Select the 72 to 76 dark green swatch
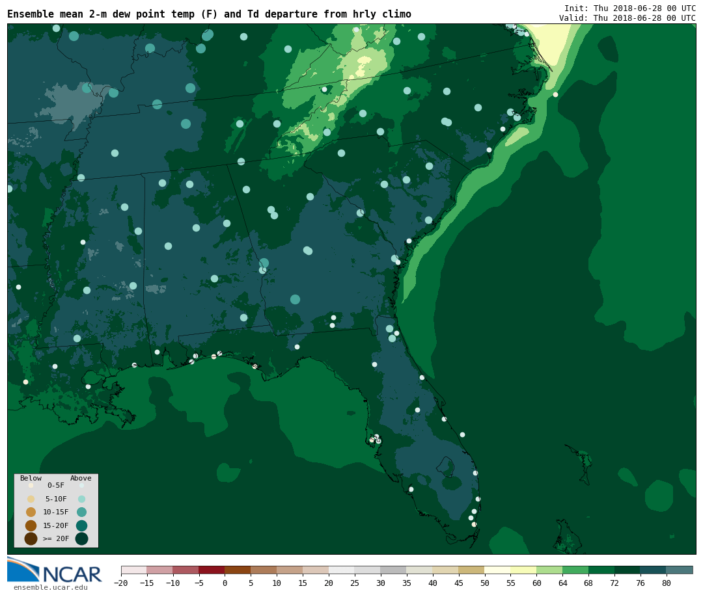703x595 pixels. pos(628,570)
